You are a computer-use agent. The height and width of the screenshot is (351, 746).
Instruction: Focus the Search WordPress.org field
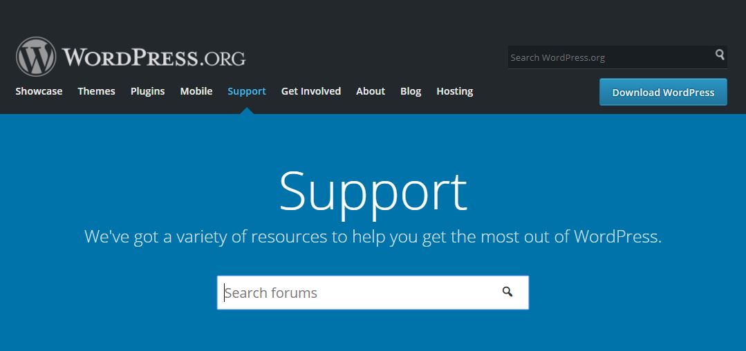click(x=611, y=57)
